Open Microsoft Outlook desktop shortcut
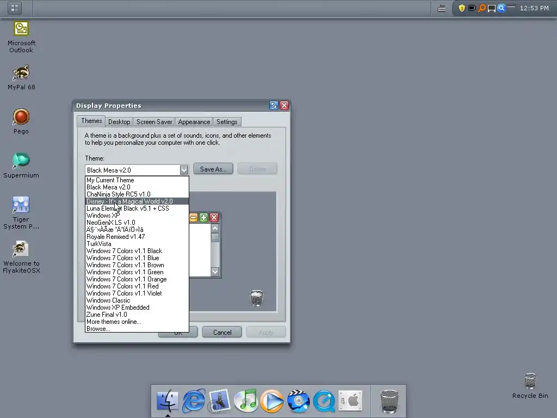 point(21,37)
